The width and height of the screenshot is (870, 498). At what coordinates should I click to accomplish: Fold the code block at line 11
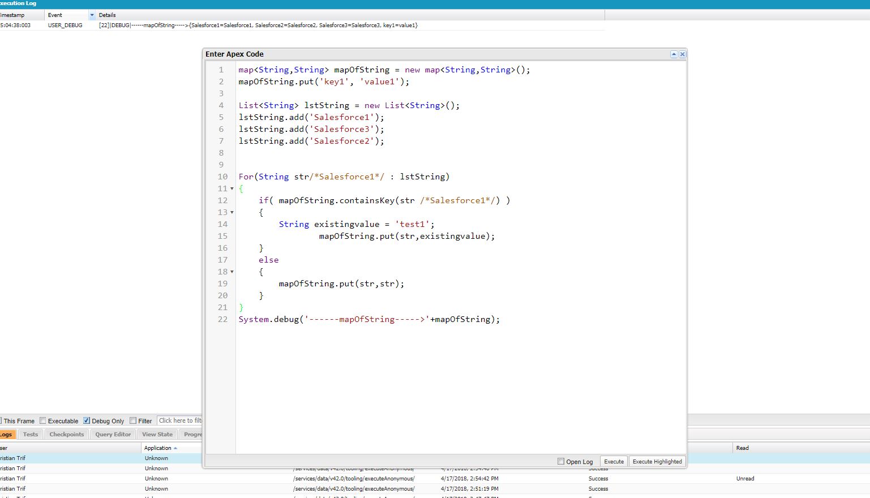point(232,189)
